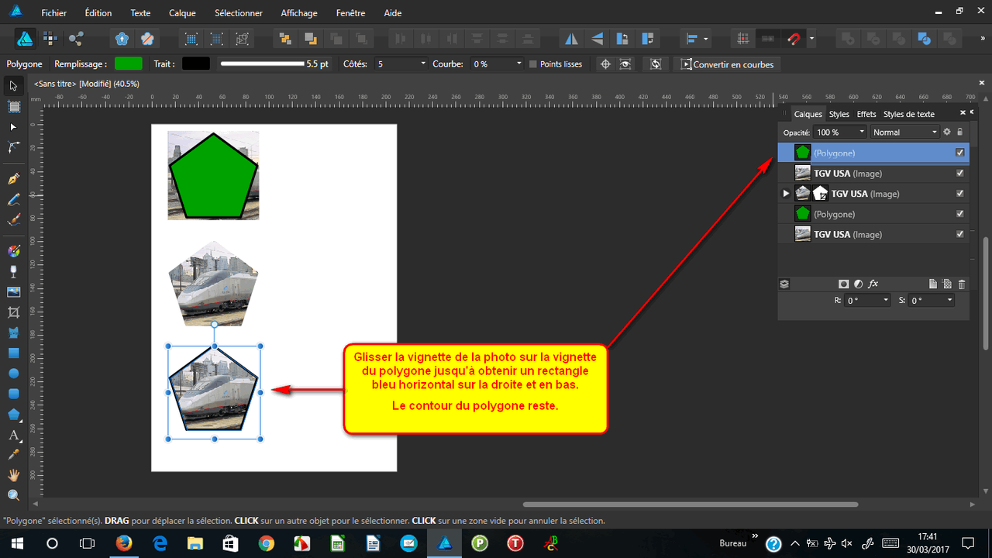Select the Corner tool
Image resolution: width=992 pixels, height=558 pixels.
13,146
